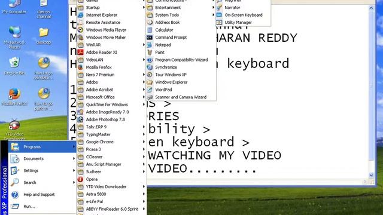Open Settings in Start menu

[42, 171]
